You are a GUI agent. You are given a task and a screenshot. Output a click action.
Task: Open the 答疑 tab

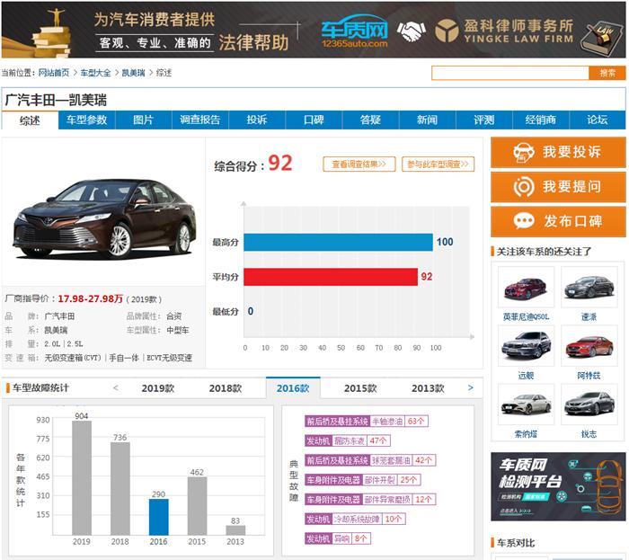(370, 120)
